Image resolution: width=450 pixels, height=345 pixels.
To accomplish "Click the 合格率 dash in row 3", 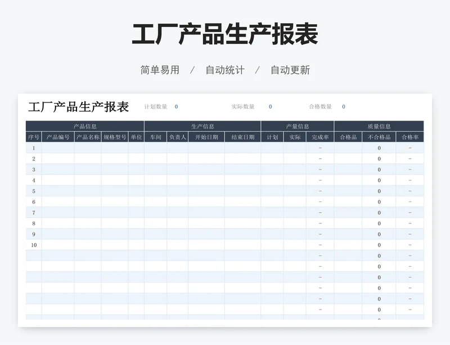I will click(x=410, y=169).
